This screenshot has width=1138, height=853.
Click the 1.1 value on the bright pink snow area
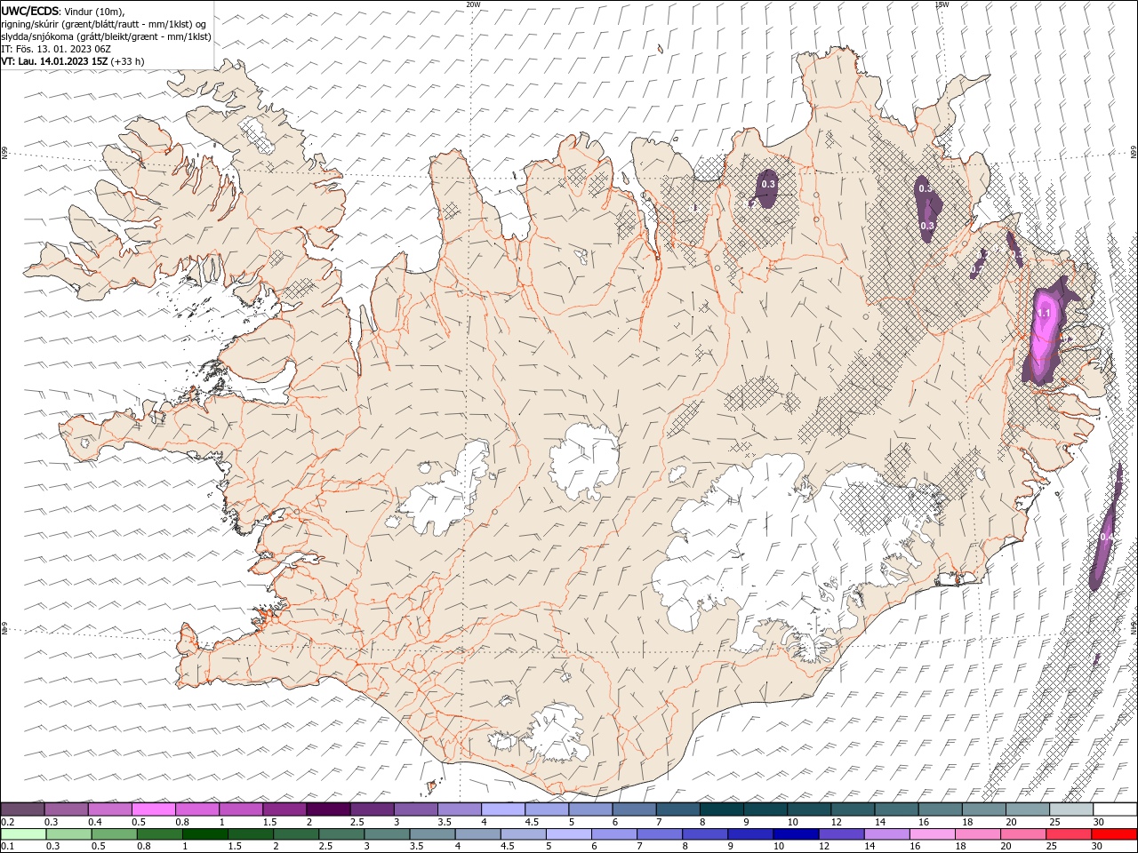coord(1045,314)
